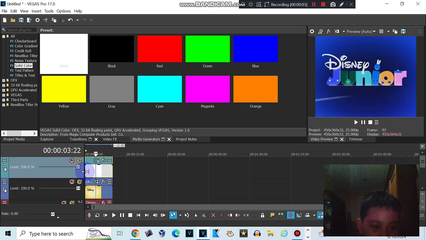426x240 pixels.
Task: Step to the previous frame
Action: 155,215
